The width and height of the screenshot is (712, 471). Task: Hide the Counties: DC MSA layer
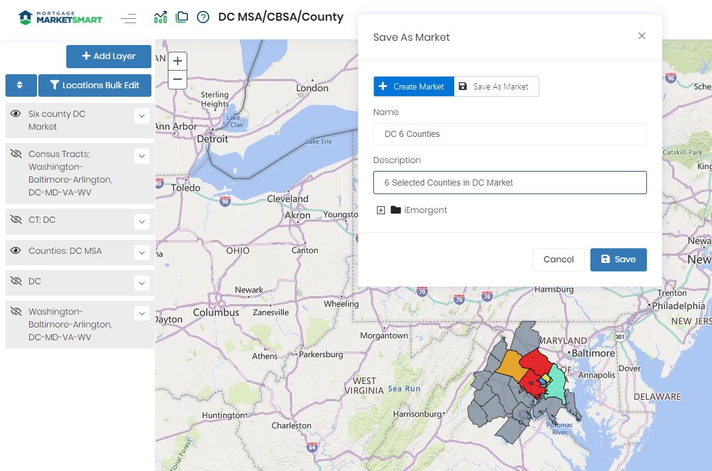click(x=15, y=251)
